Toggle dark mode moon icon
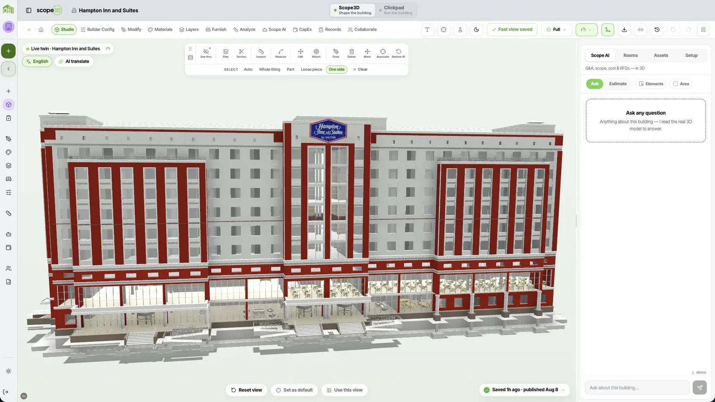The width and height of the screenshot is (715, 402). point(476,29)
